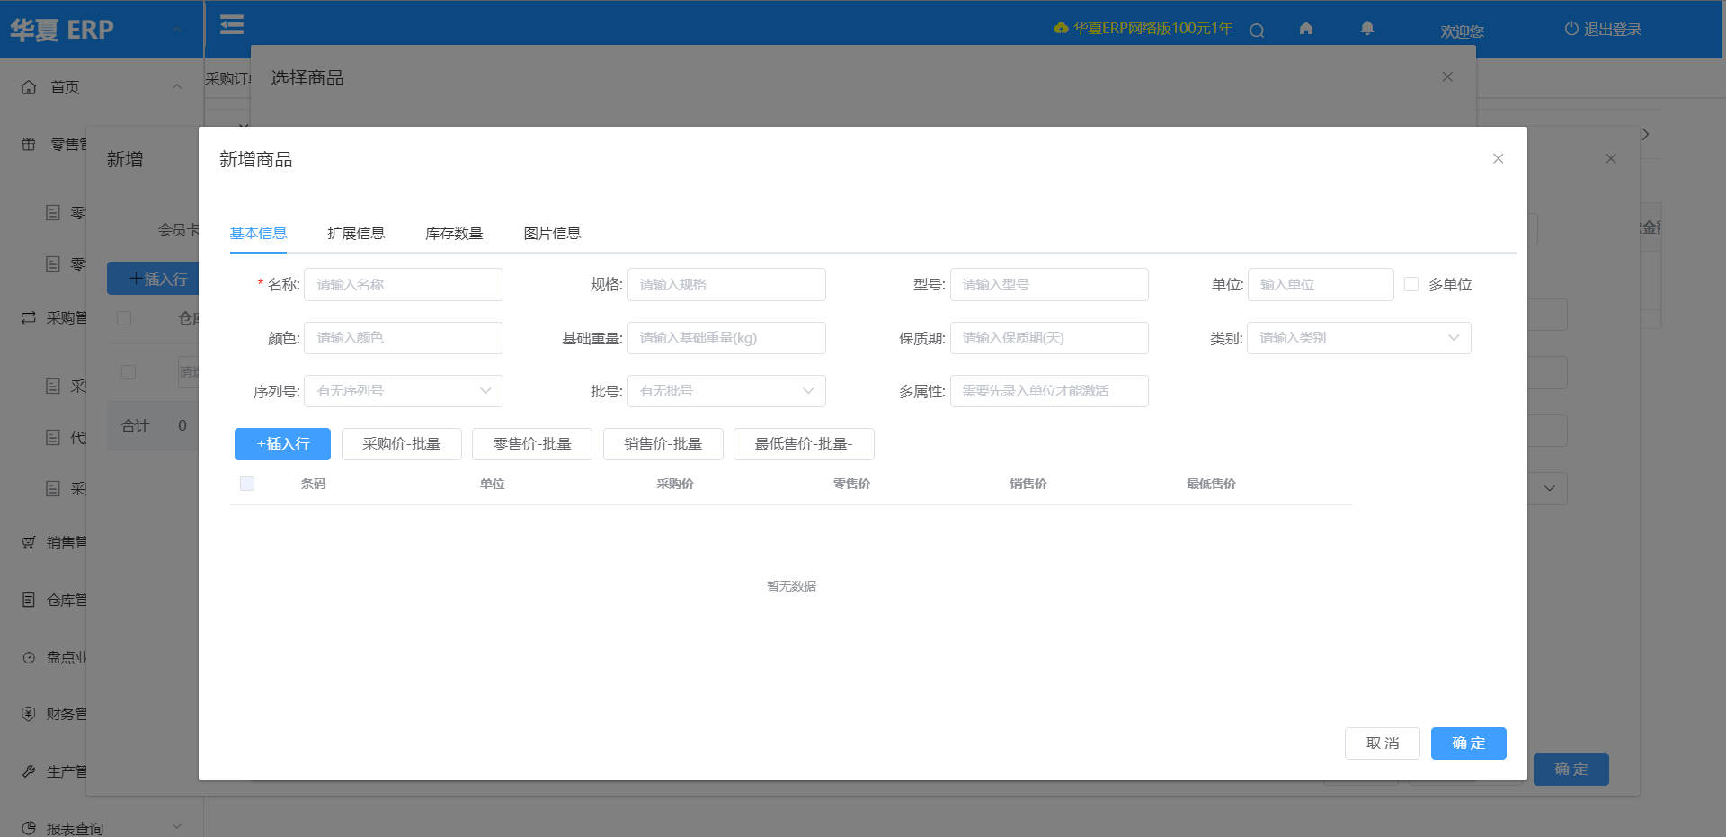This screenshot has width=1726, height=837.
Task: Click the 华夏 ERP logo
Action: 62,30
